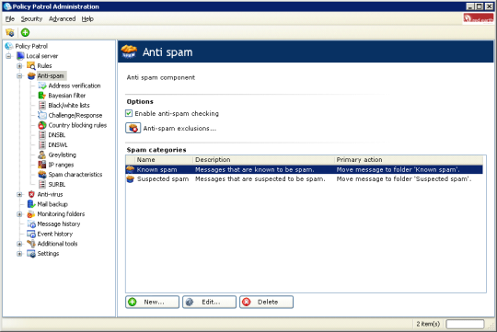Image resolution: width=497 pixels, height=332 pixels.
Task: Click the green plus toolbar icon
Action: click(25, 32)
